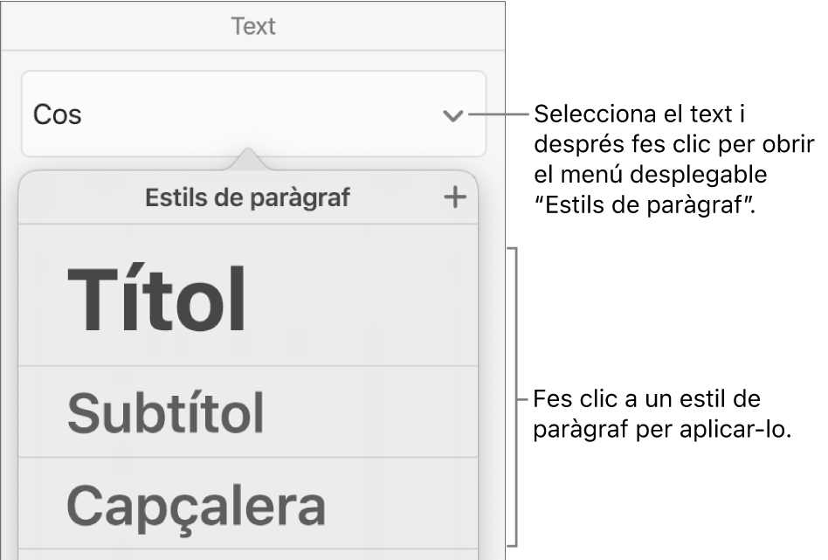Click the chevron arrow beside Cos

[x=452, y=115]
